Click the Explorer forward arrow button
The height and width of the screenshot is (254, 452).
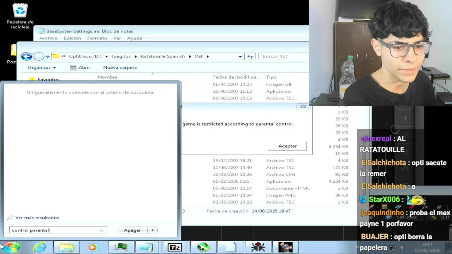38,56
